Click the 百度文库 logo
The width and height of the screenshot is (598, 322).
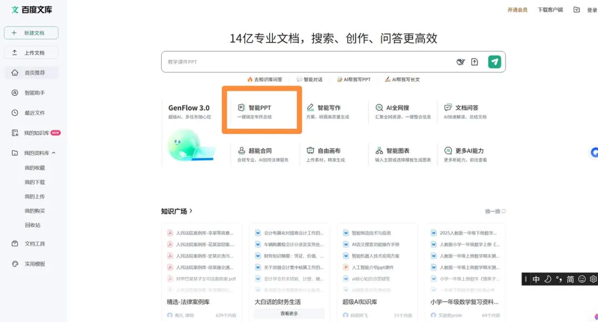point(32,9)
